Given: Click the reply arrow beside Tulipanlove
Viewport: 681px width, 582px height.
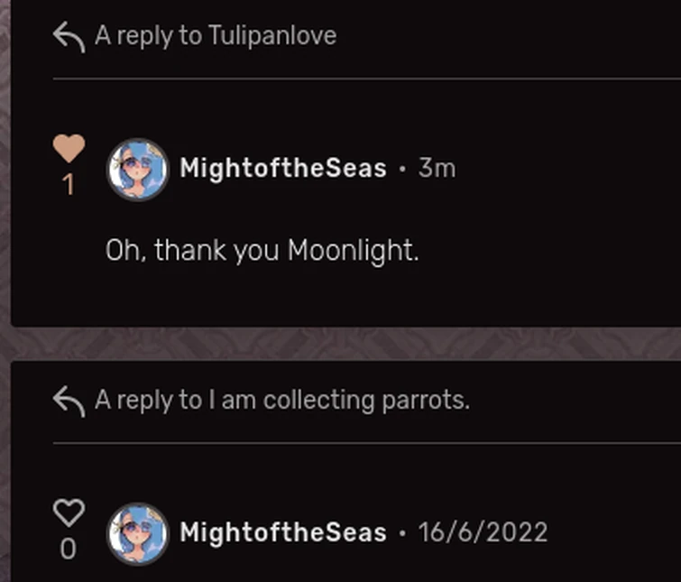Looking at the screenshot, I should coord(69,36).
